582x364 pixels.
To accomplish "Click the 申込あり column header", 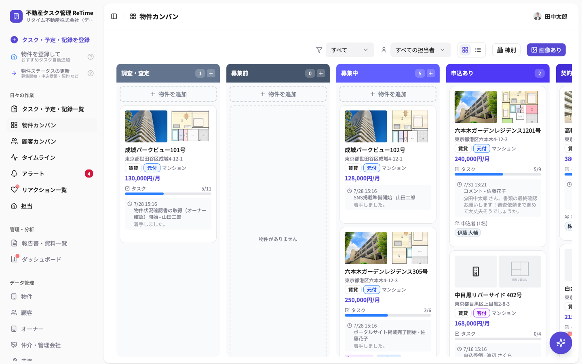I will point(498,73).
